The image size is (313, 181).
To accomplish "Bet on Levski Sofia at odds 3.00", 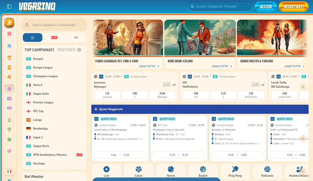I will (x=285, y=95).
